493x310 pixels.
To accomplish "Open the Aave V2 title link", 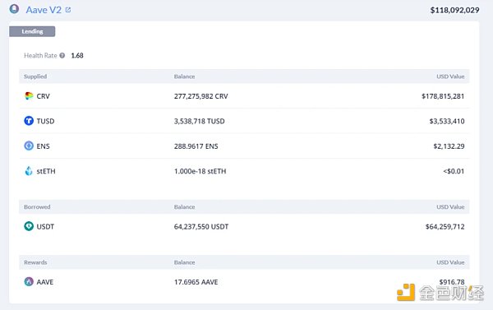I will pos(44,10).
